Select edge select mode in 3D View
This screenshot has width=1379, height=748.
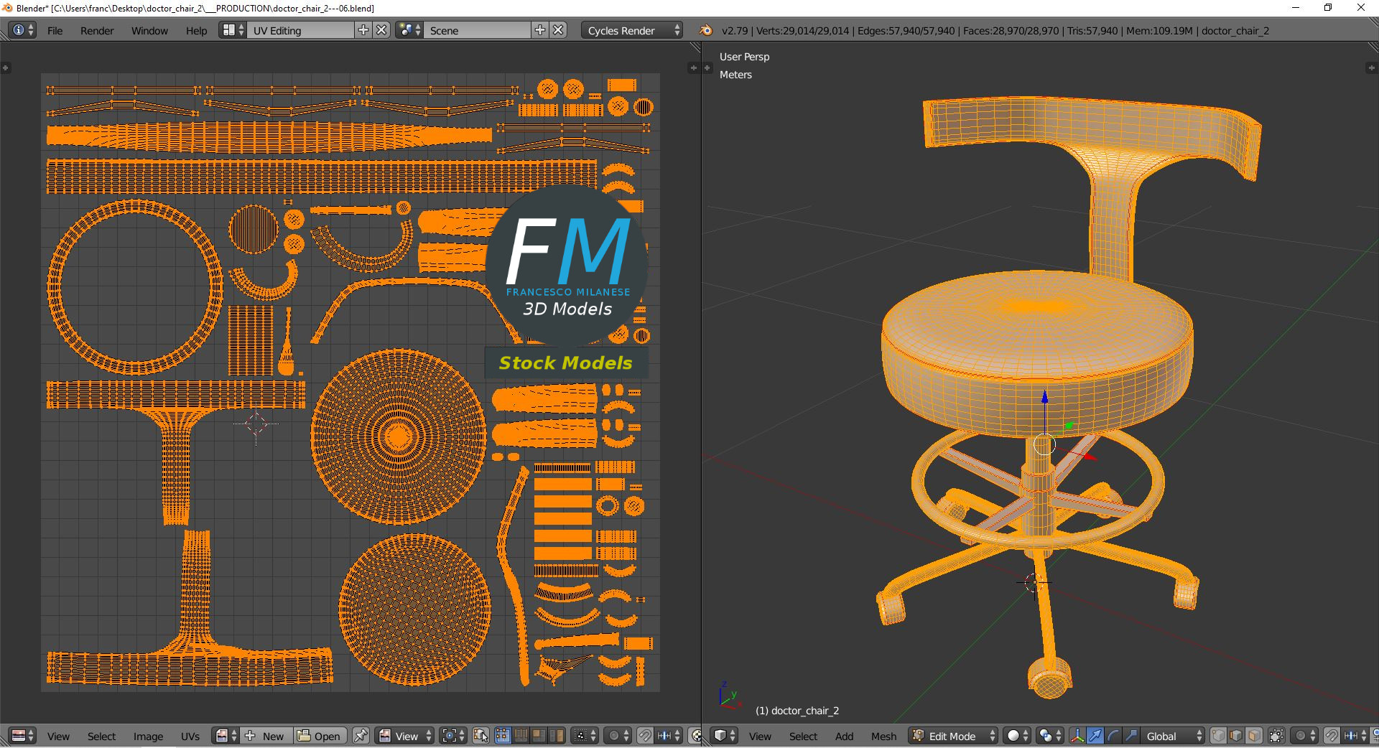pos(1236,736)
